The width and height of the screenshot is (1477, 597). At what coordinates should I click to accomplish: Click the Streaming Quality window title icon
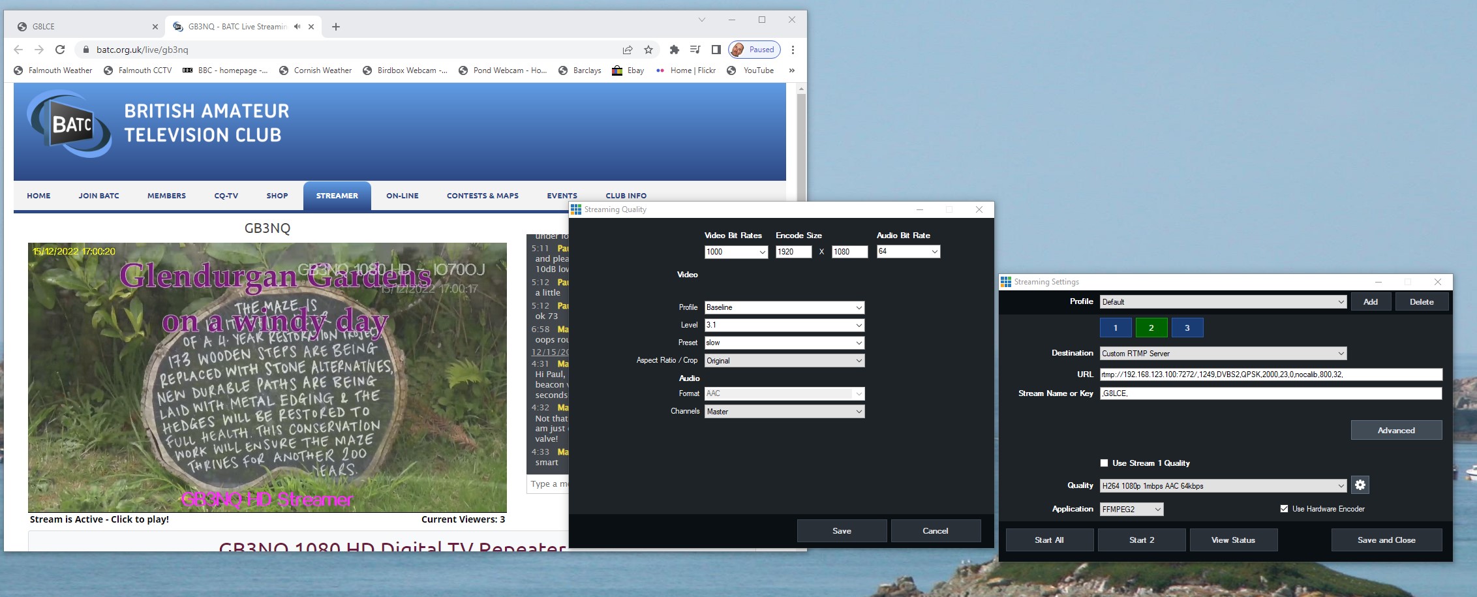[x=576, y=209]
